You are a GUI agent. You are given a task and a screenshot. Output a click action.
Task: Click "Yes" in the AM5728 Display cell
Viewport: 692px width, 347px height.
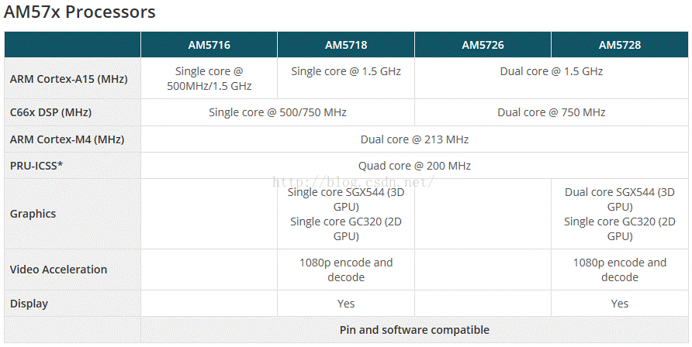click(620, 304)
